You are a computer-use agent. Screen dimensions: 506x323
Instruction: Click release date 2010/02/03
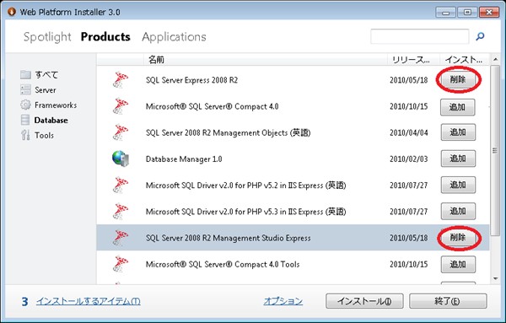pyautogui.click(x=408, y=159)
